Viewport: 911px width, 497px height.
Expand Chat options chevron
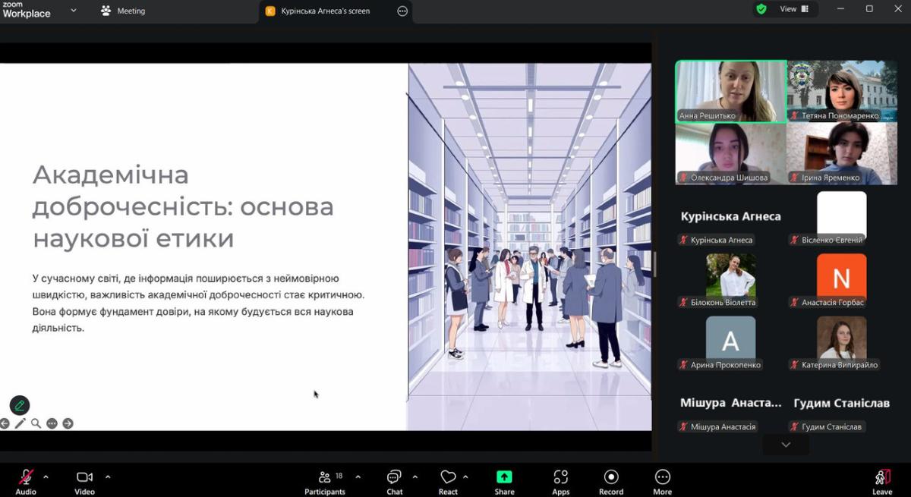(x=415, y=477)
